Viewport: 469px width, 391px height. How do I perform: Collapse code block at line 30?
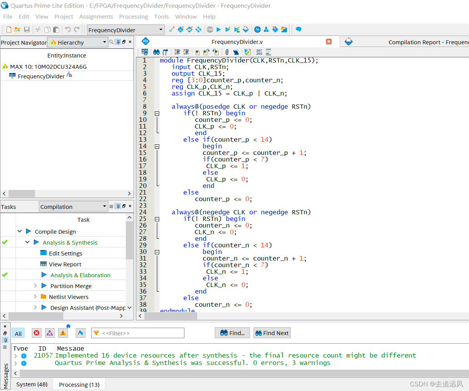point(157,252)
